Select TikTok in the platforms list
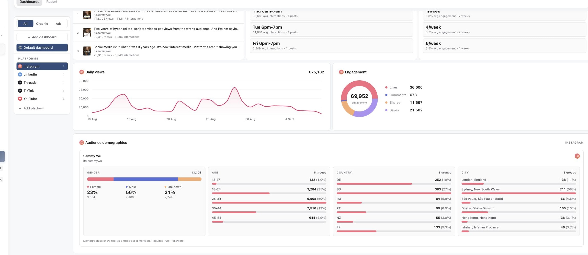Viewport: 588px width, 255px height. (42, 91)
